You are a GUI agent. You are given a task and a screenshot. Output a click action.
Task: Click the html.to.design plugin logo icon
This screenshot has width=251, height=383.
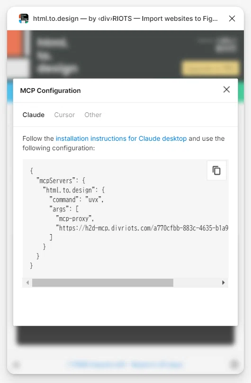pos(24,18)
